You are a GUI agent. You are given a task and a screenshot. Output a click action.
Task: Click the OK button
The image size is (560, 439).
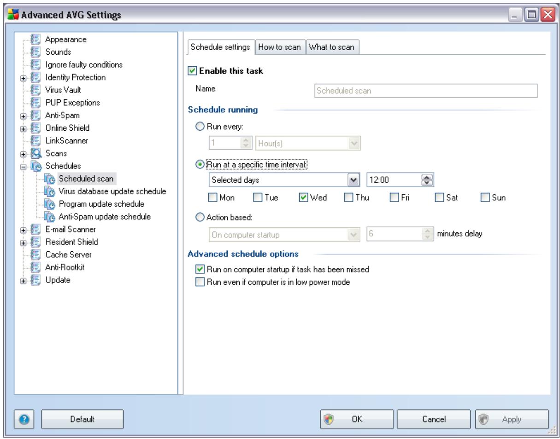[x=357, y=419]
